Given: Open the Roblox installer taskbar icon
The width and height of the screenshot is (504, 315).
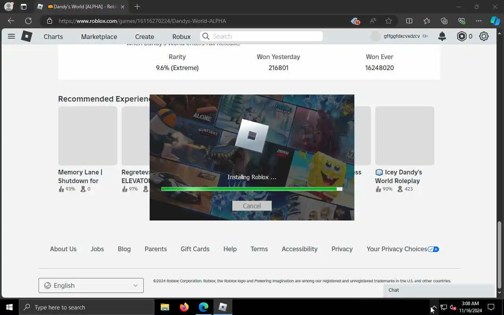Looking at the screenshot, I should (x=223, y=307).
